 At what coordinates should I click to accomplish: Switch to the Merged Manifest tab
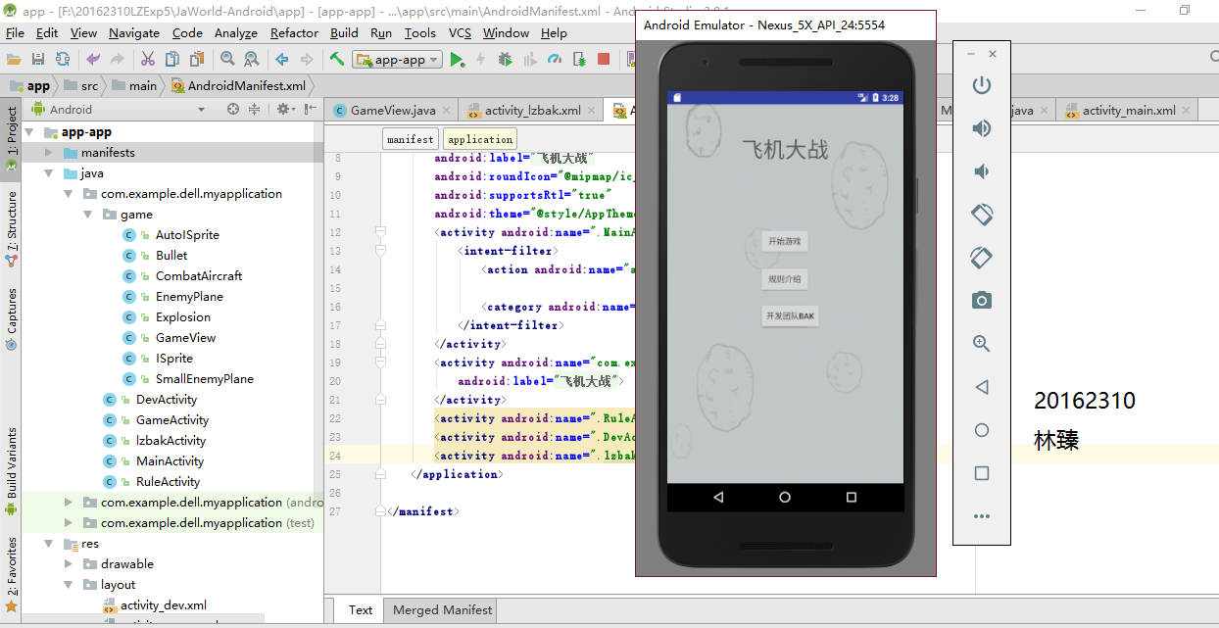443,609
